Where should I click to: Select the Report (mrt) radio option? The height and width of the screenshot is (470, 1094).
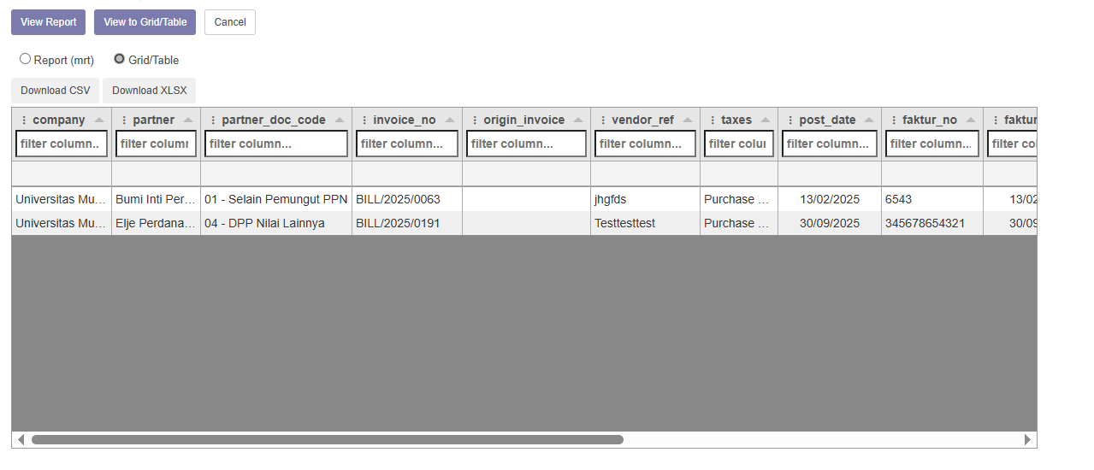[26, 60]
